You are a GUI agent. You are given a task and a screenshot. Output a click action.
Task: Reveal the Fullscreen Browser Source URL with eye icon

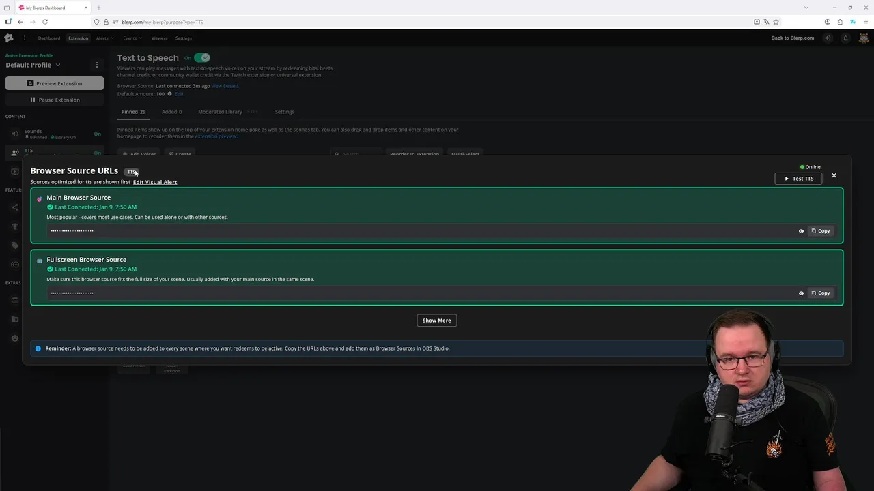[x=801, y=293]
